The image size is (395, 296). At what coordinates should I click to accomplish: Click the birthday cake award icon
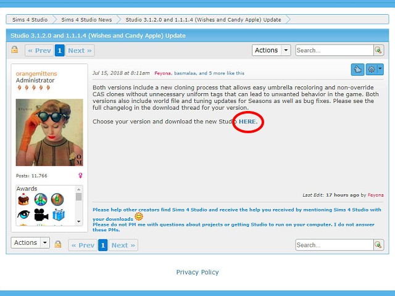(23, 199)
